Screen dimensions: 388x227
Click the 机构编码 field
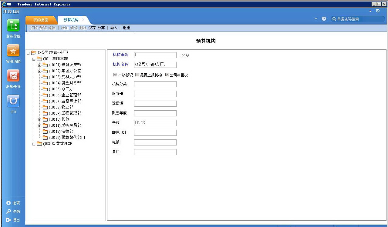pos(155,55)
